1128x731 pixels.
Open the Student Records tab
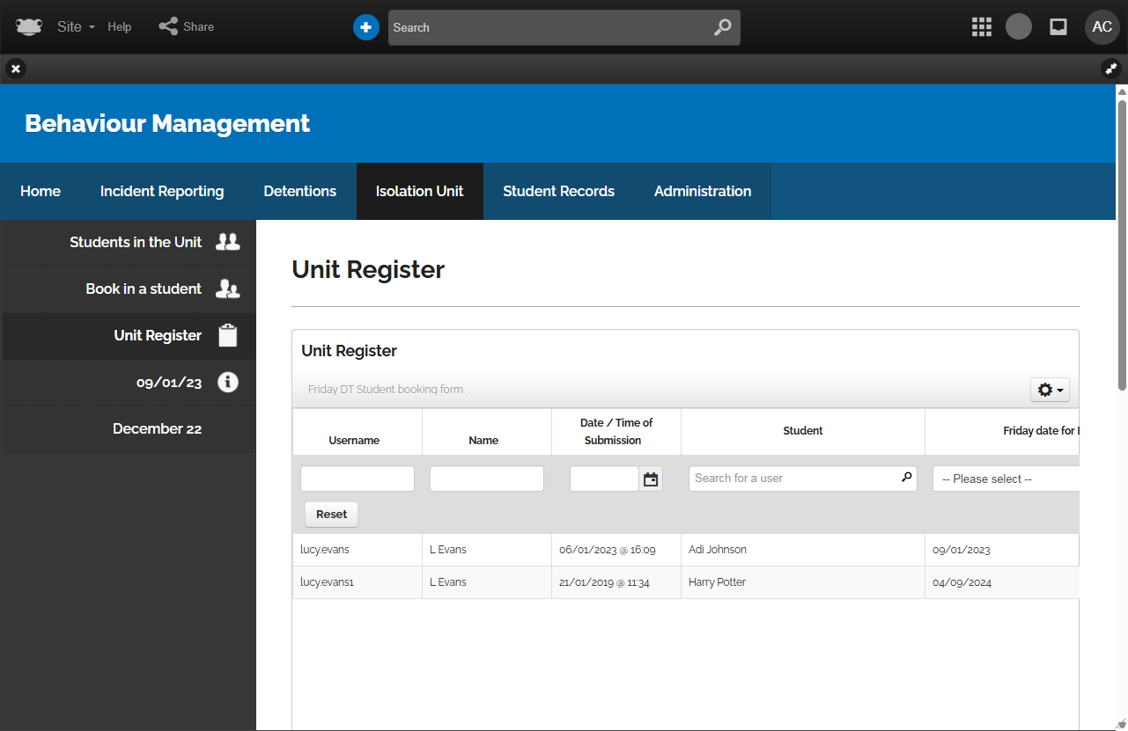coord(558,191)
